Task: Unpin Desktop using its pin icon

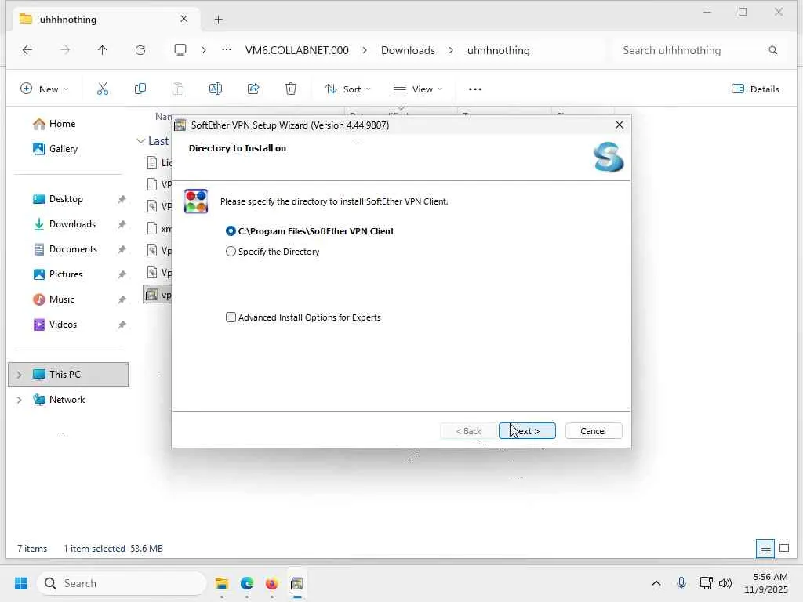Action: 122,199
